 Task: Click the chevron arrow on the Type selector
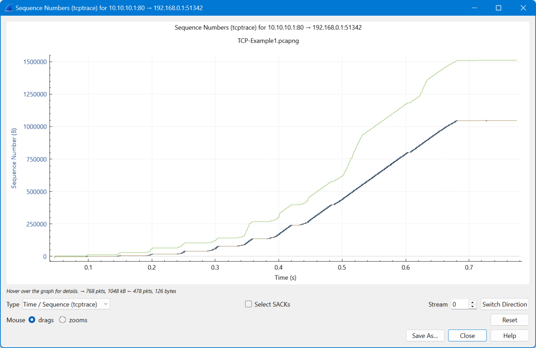106,304
